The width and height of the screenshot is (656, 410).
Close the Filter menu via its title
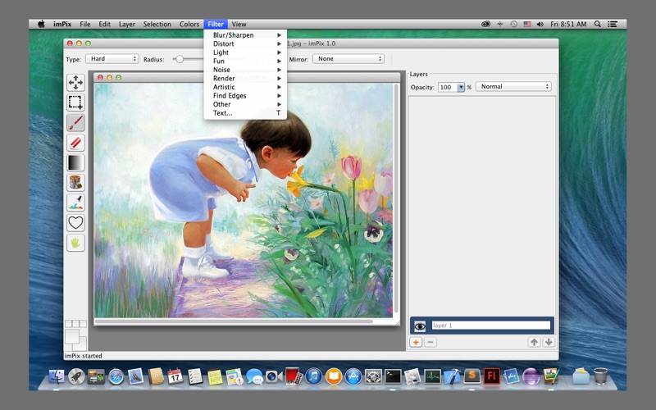pyautogui.click(x=216, y=25)
